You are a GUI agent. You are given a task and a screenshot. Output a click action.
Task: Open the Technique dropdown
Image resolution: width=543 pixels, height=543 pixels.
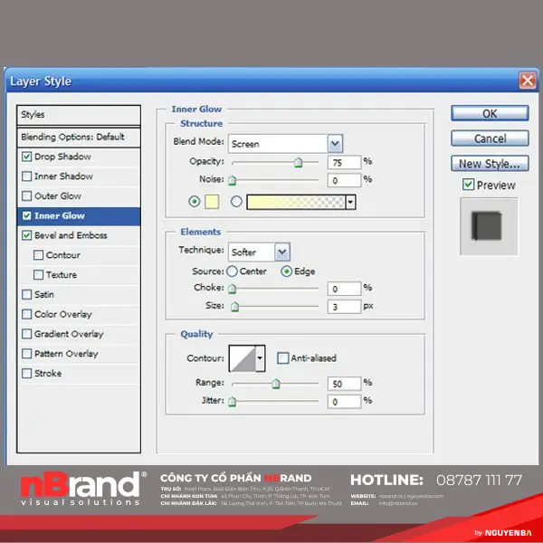pyautogui.click(x=282, y=252)
